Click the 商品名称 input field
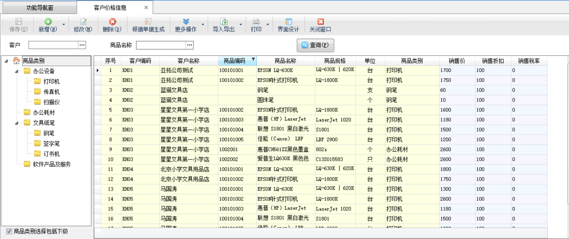 161,45
